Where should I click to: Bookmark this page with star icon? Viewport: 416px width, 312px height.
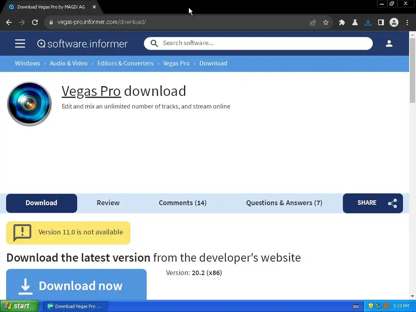pos(326,23)
